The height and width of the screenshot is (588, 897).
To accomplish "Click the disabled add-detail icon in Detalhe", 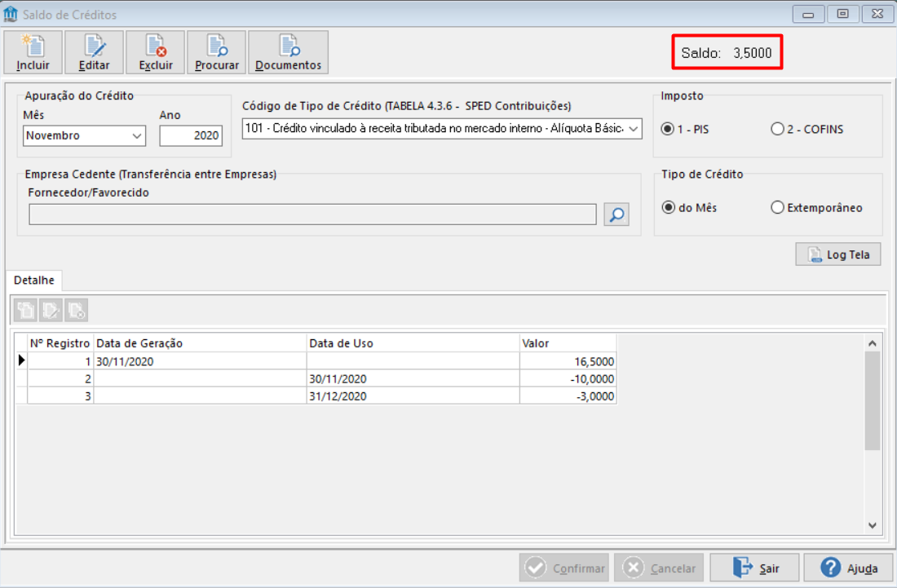I will point(25,310).
